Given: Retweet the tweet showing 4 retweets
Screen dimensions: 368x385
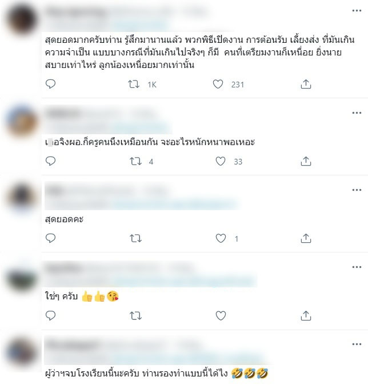Looking at the screenshot, I should 135,161.
